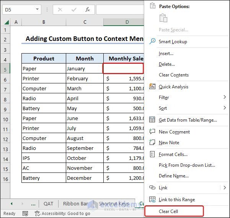Viewport: 230px width, 218px height.
Task: Expand the Filter submenu arrow
Action: pyautogui.click(x=225, y=97)
